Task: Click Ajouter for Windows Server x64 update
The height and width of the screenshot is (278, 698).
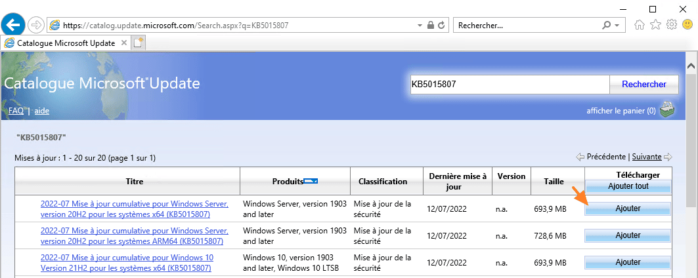Action: (x=628, y=208)
